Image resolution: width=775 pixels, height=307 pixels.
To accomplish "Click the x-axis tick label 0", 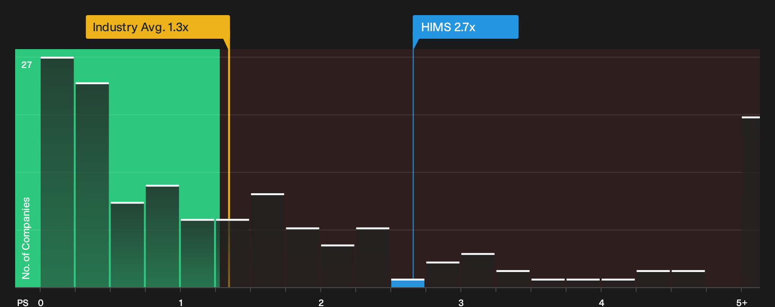I will (x=41, y=303).
